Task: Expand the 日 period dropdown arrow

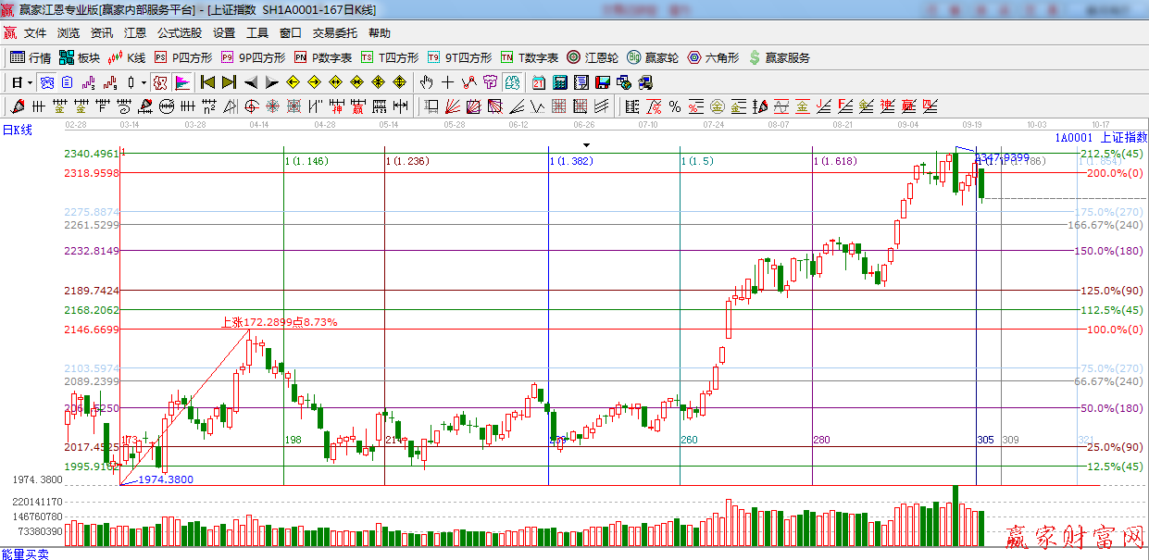Action: tap(30, 82)
